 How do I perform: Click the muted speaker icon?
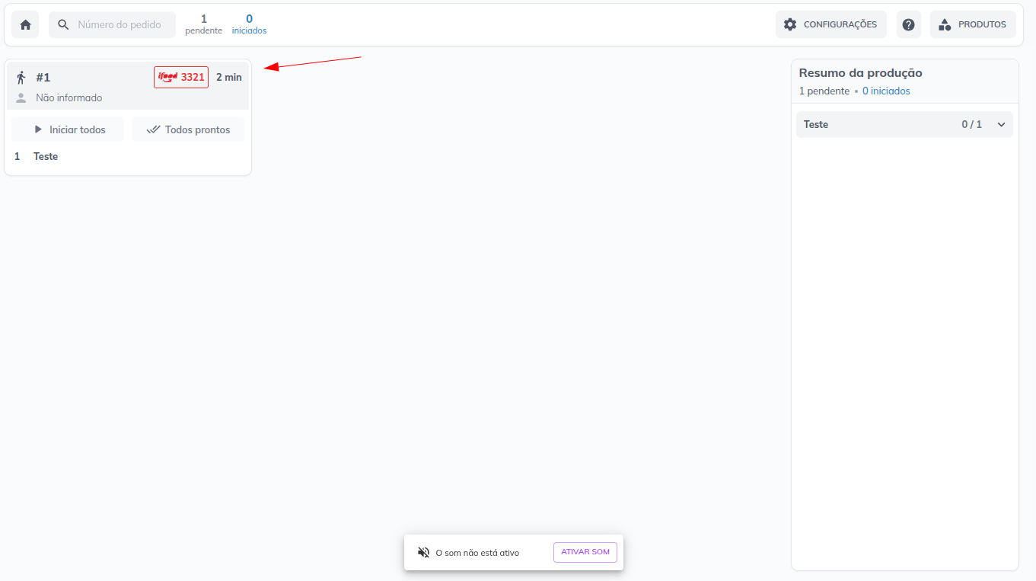424,552
